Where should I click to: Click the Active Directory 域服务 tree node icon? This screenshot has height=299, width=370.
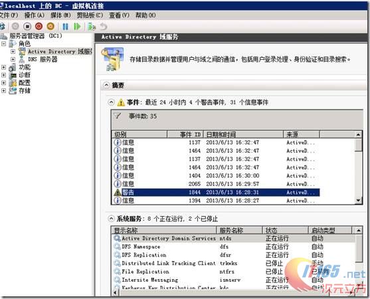coord(22,51)
